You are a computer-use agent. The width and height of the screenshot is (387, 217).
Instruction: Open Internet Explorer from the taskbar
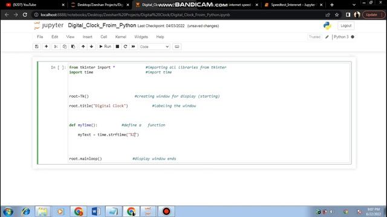pyautogui.click(x=25, y=212)
